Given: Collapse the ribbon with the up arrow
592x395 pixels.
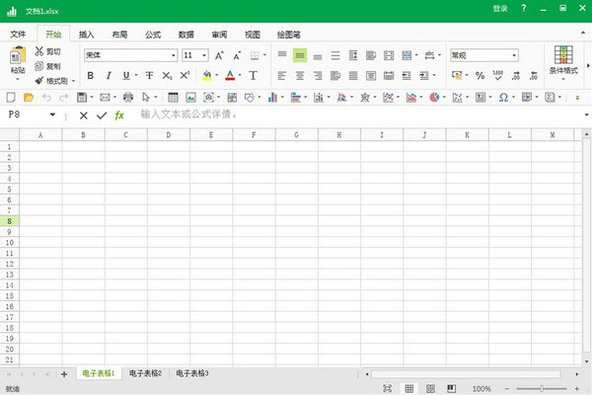Looking at the screenshot, I should tap(583, 33).
